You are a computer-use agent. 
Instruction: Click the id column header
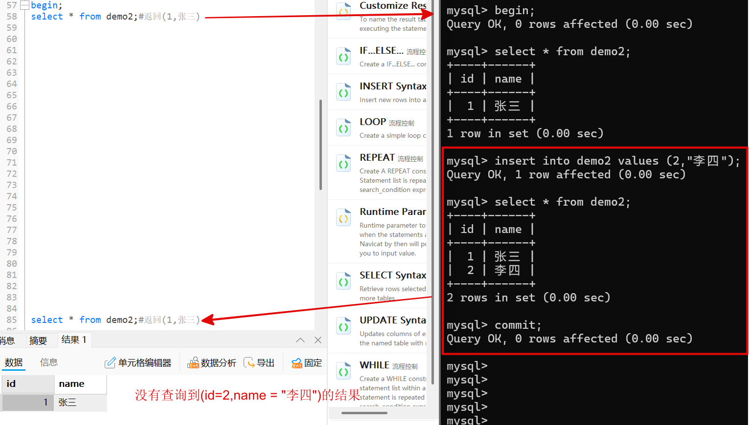[x=28, y=384]
